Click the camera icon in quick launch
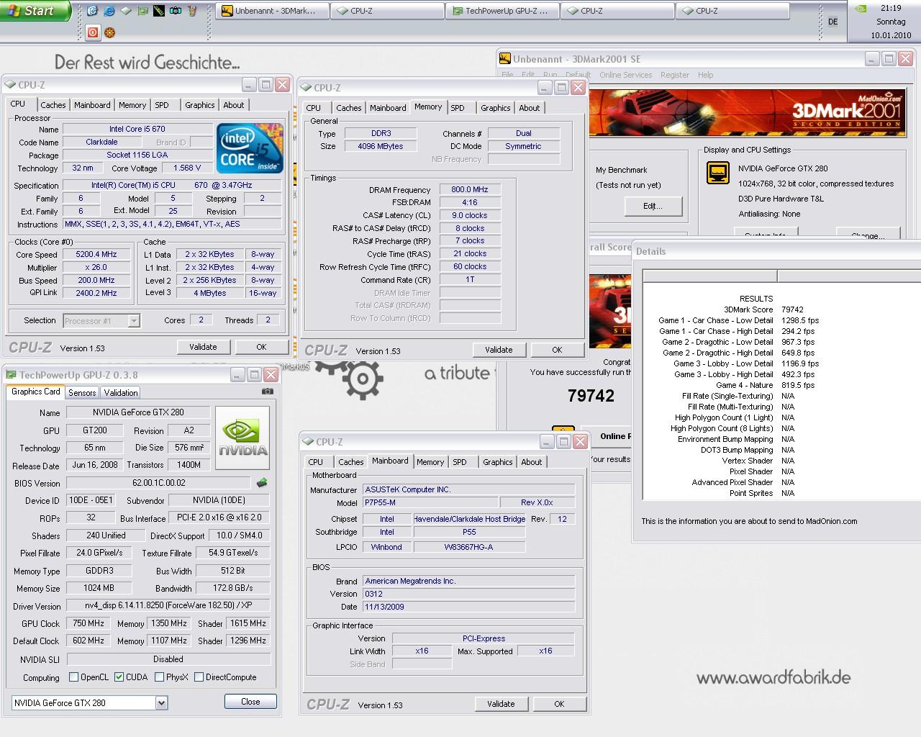The height and width of the screenshot is (737, 921). click(176, 11)
